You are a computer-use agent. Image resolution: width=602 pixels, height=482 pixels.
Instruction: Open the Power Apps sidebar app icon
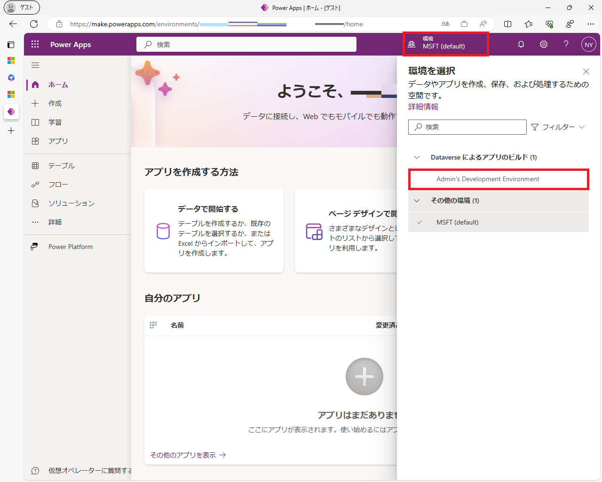[x=11, y=112]
